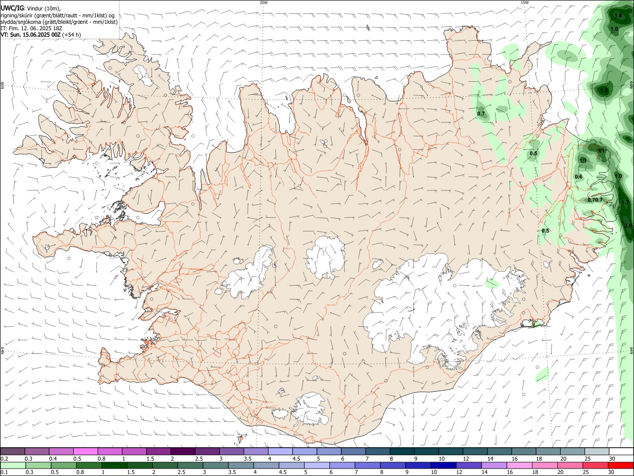Click the '15W' longitude label
634x476 pixels.
(x=525, y=2)
